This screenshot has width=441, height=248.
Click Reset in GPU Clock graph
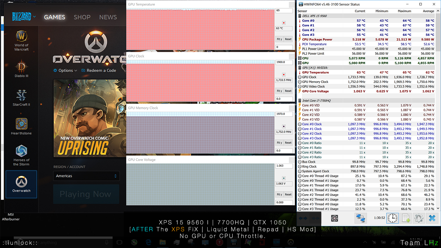288,91
